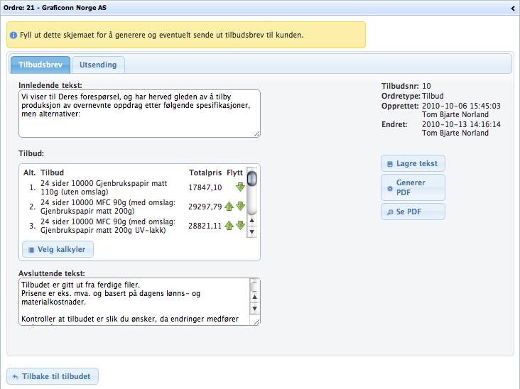This screenshot has width=520, height=389.
Task: Move offer alternative 3 down with green arrow
Action: 240,226
